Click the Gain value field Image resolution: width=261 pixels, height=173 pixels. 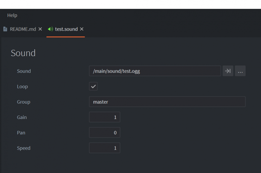tap(104, 117)
